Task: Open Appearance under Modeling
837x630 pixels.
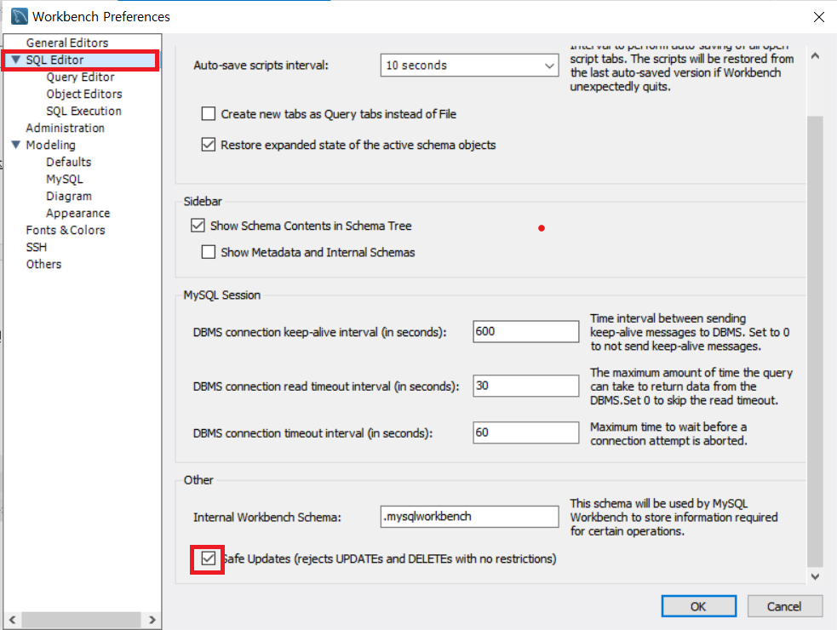Action: click(x=78, y=214)
